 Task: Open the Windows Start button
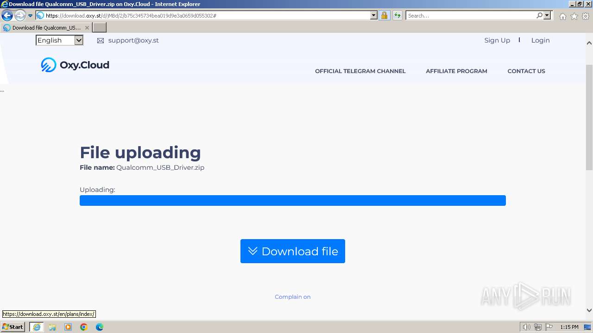(x=13, y=327)
